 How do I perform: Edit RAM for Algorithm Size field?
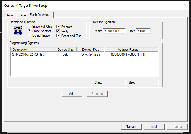143,31
